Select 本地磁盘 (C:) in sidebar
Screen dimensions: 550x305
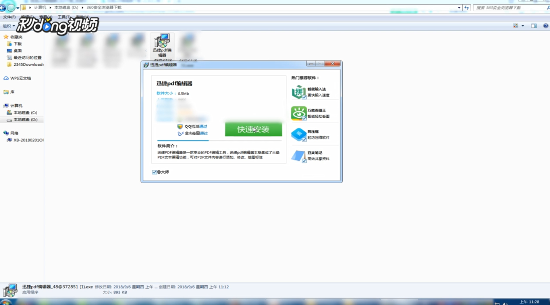click(x=25, y=113)
